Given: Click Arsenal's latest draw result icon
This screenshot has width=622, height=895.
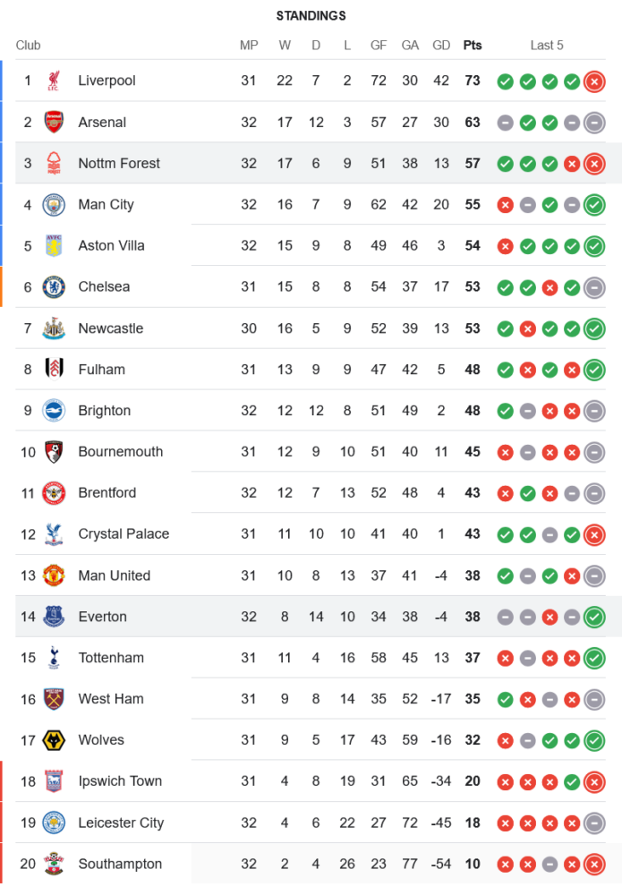Looking at the screenshot, I should (x=593, y=123).
